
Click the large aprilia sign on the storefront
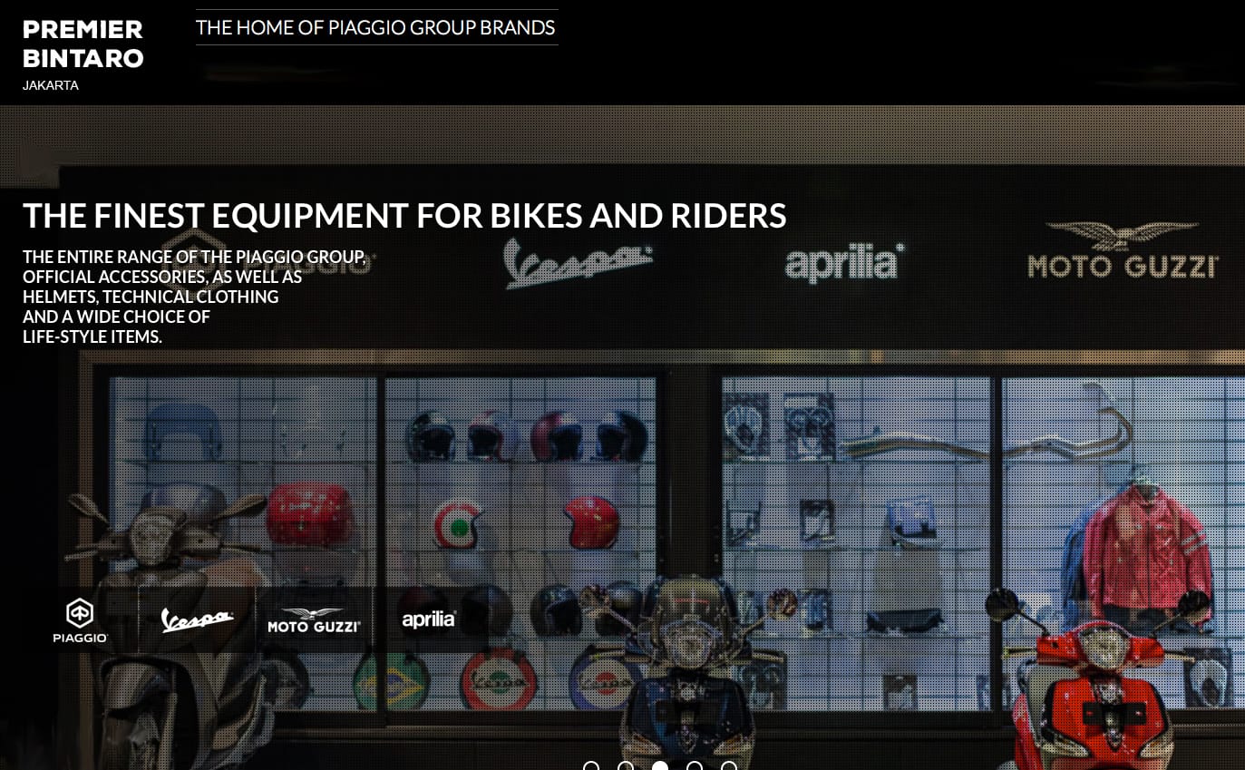(844, 262)
